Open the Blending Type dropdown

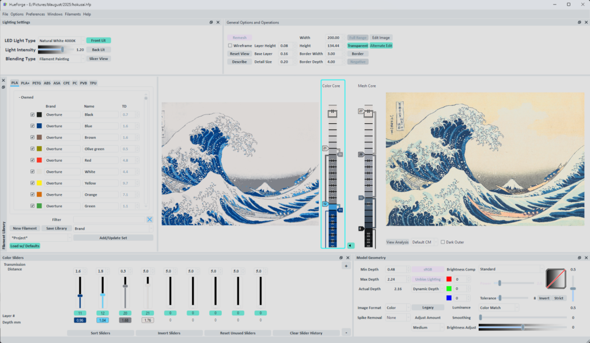coord(61,59)
